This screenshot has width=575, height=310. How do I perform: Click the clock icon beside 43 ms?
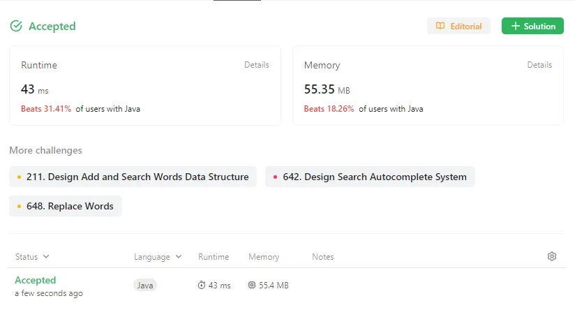202,286
